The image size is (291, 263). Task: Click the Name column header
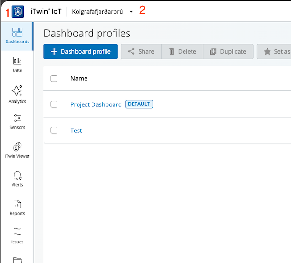[x=79, y=78]
